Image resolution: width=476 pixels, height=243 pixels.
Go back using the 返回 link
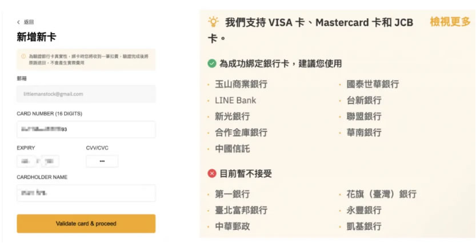coord(29,22)
